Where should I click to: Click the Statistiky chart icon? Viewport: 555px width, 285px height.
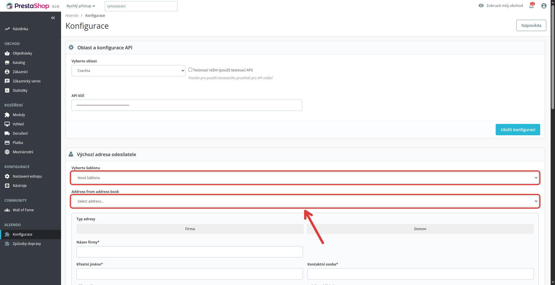pos(7,91)
